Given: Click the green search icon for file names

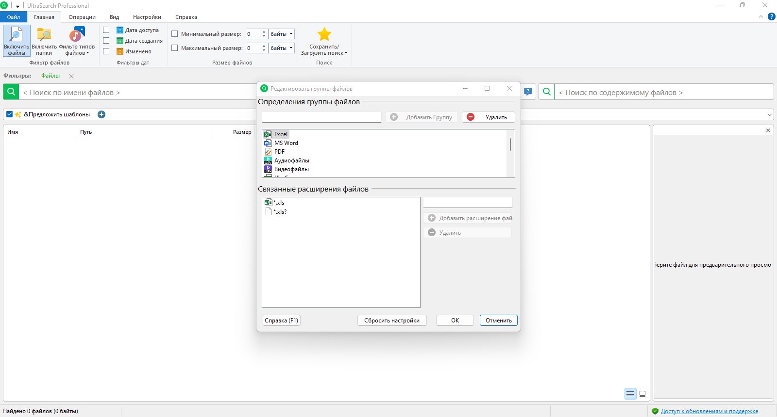Looking at the screenshot, I should [11, 92].
